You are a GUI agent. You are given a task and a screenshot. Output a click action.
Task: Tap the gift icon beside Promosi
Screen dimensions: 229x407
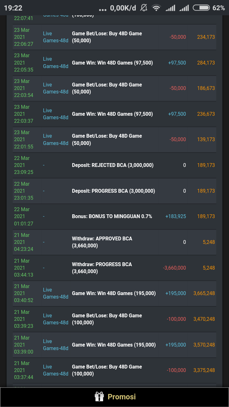(99, 397)
